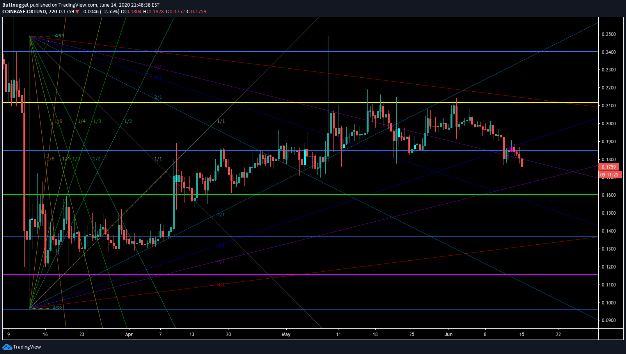
Task: Click the low value L:0.1752
Action: tap(175, 12)
